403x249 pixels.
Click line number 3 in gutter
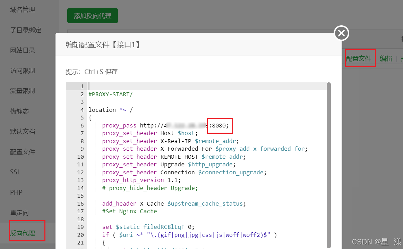[82, 102]
